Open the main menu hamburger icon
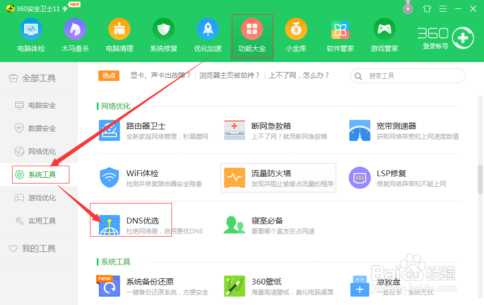The height and width of the screenshot is (305, 484). (x=443, y=8)
